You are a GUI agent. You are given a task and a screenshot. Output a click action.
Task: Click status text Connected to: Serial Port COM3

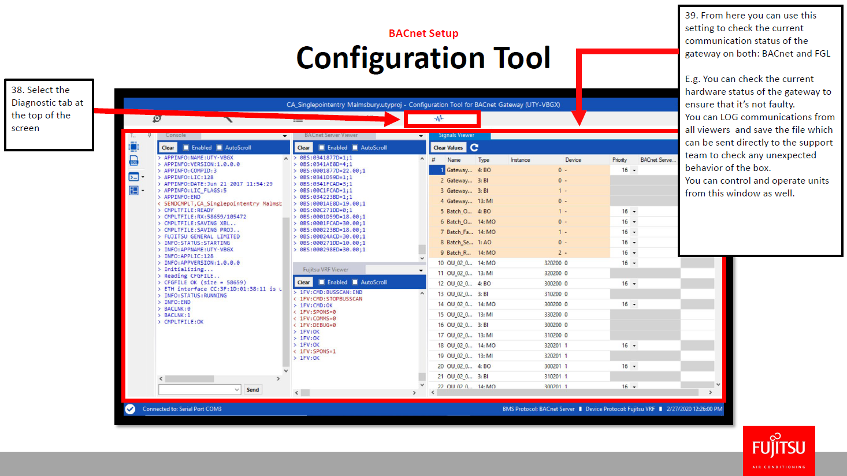click(182, 409)
